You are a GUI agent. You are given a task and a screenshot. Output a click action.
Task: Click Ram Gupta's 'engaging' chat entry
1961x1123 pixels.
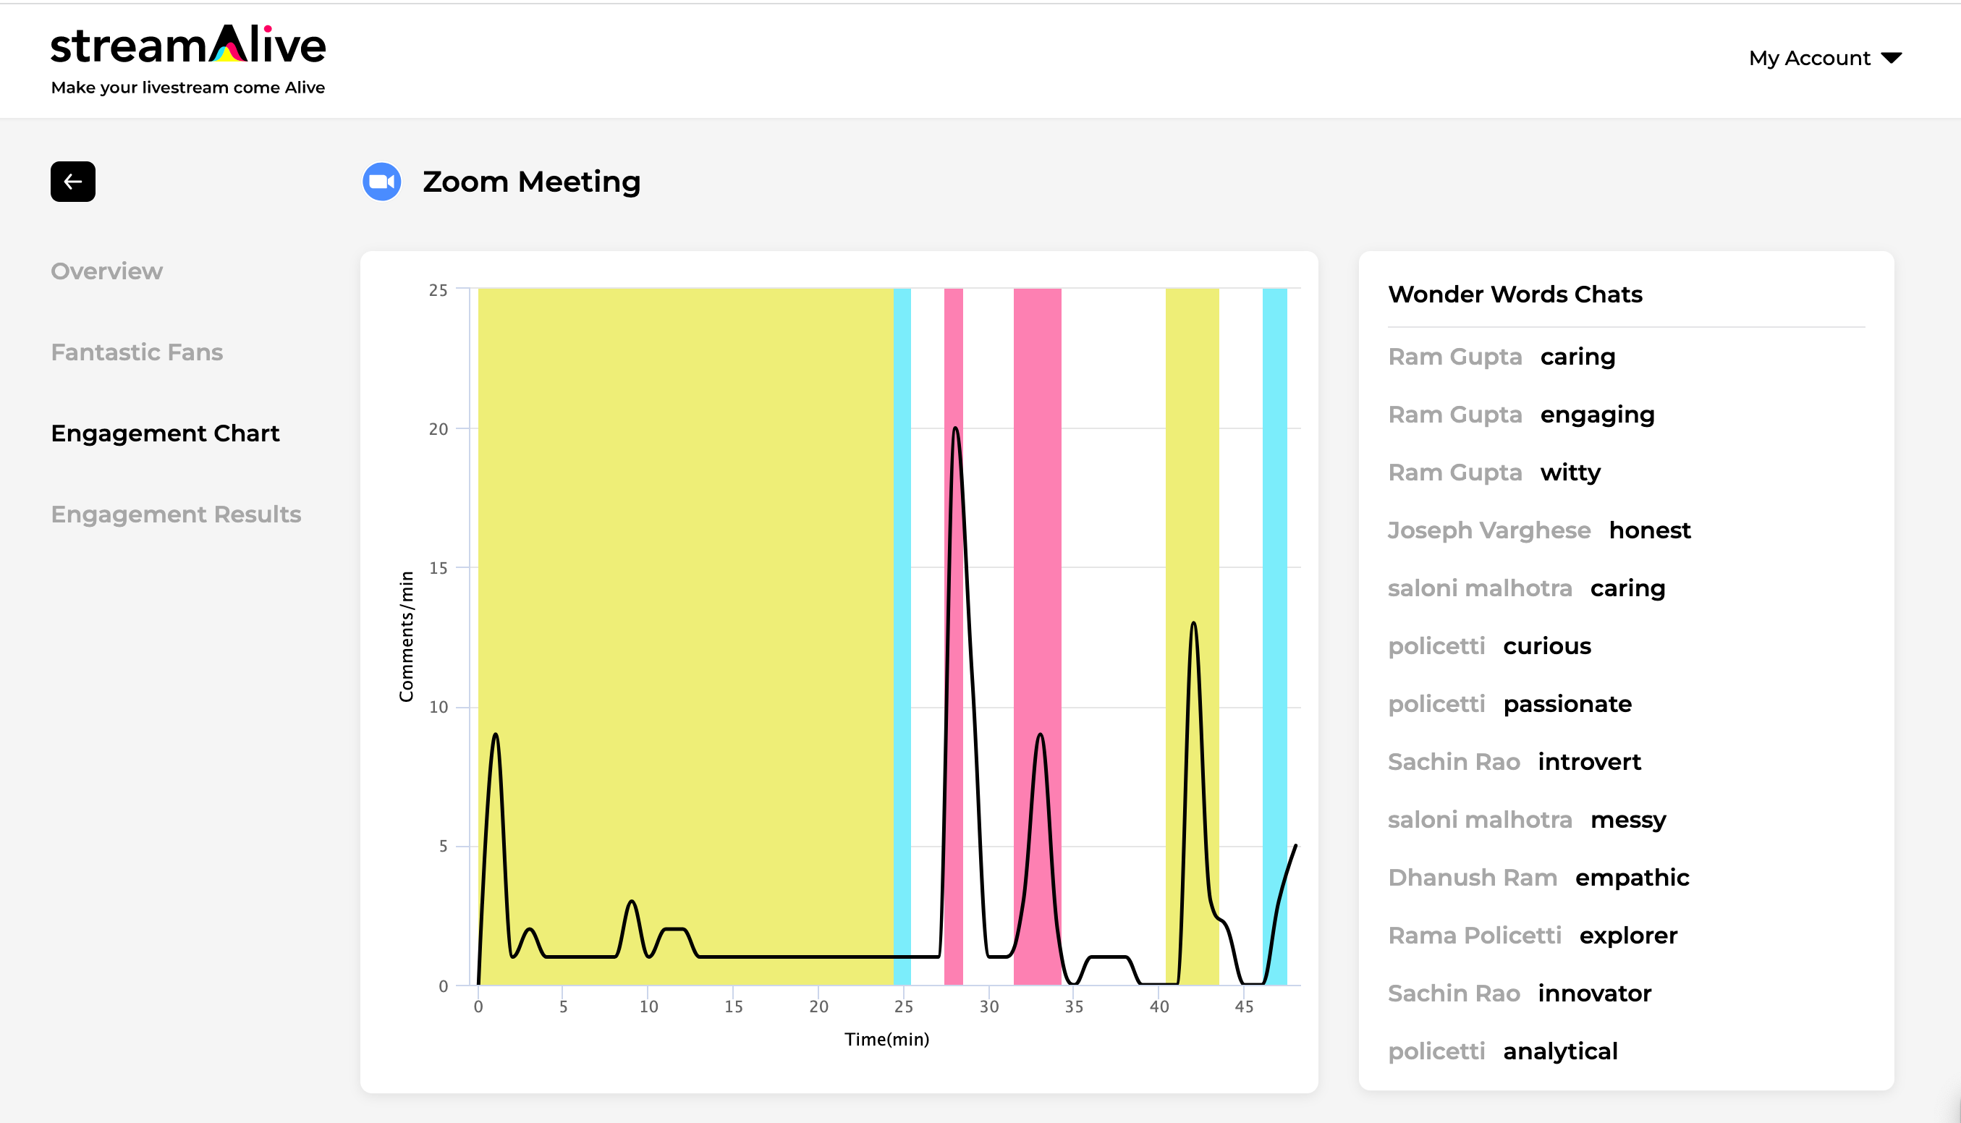tap(1521, 415)
